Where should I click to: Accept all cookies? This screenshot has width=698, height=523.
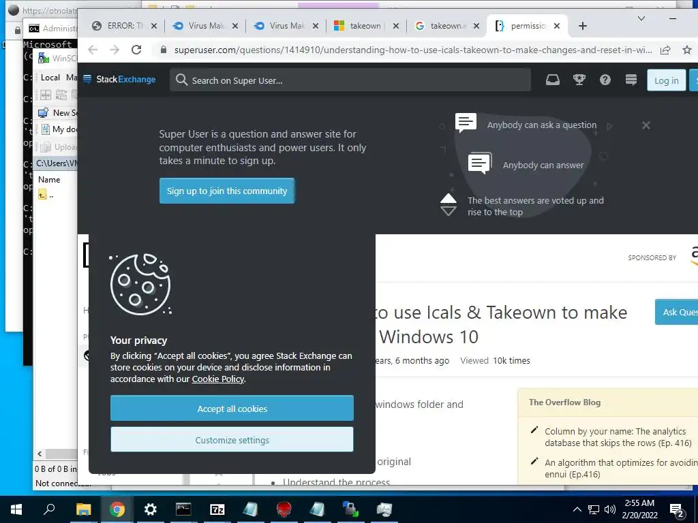[x=232, y=409]
